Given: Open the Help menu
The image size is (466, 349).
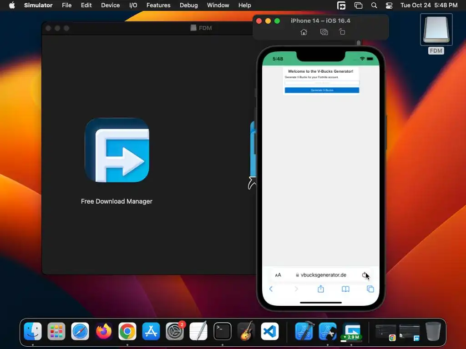Looking at the screenshot, I should [244, 5].
